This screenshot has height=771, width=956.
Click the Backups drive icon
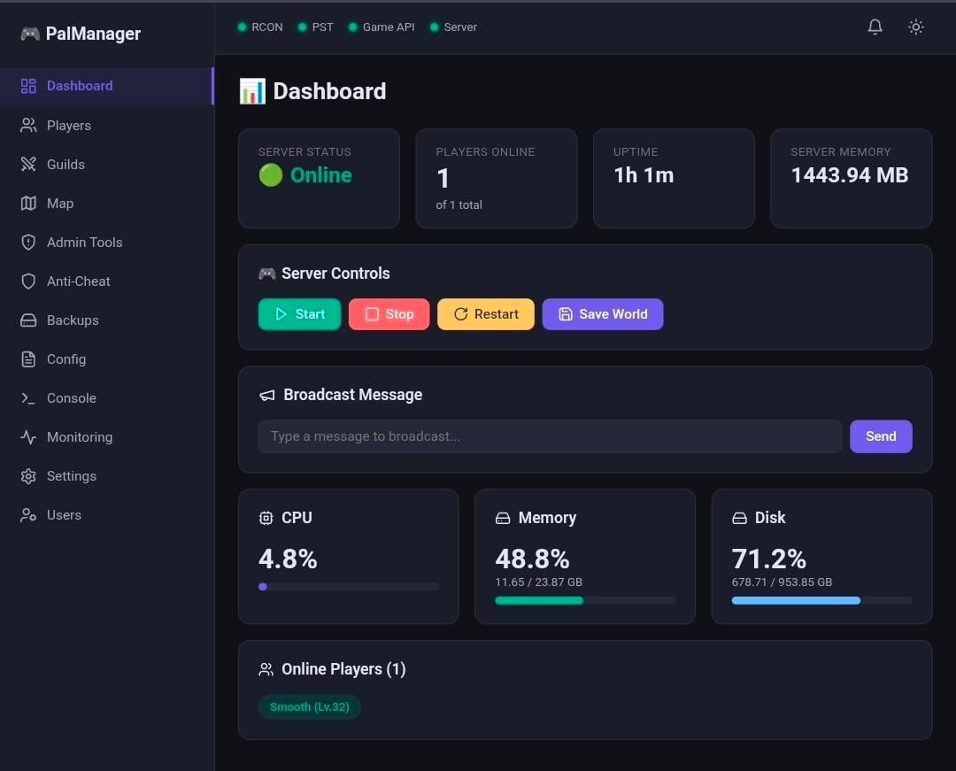28,320
